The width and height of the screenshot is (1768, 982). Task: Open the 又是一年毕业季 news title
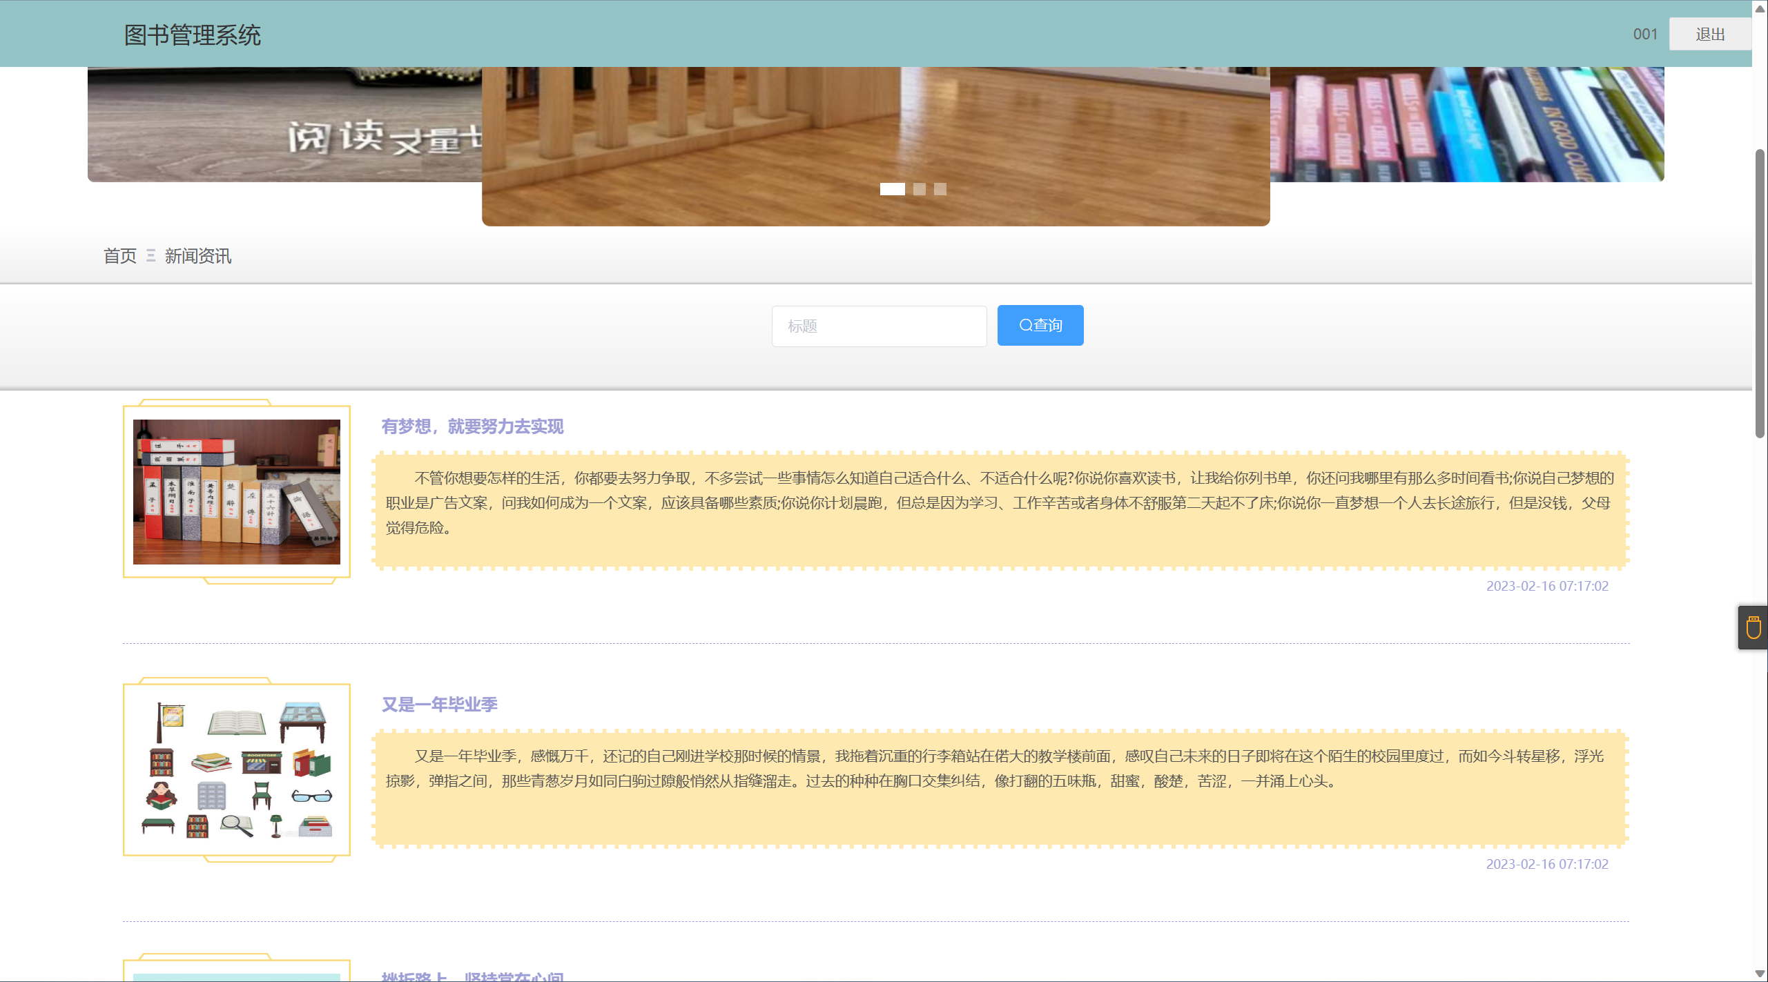[440, 705]
